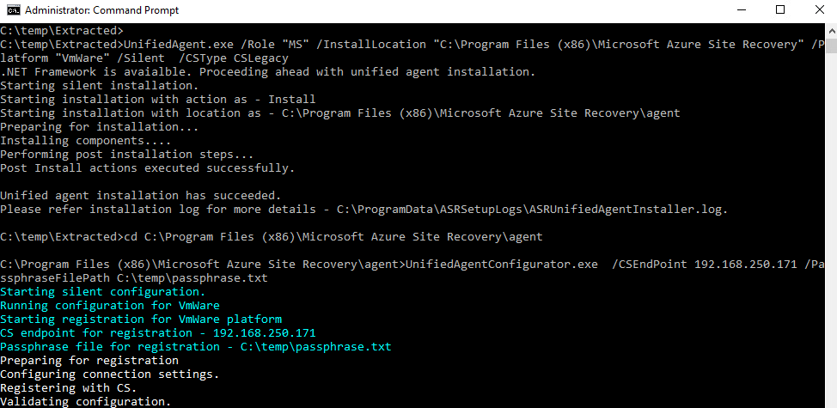Click the Administrator: Command Prompt title text
The image size is (837, 408).
(x=102, y=10)
